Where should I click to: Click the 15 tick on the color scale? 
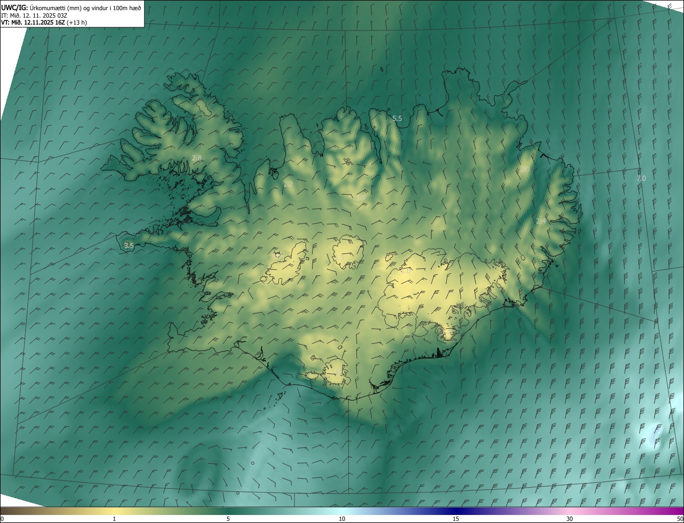click(x=456, y=519)
